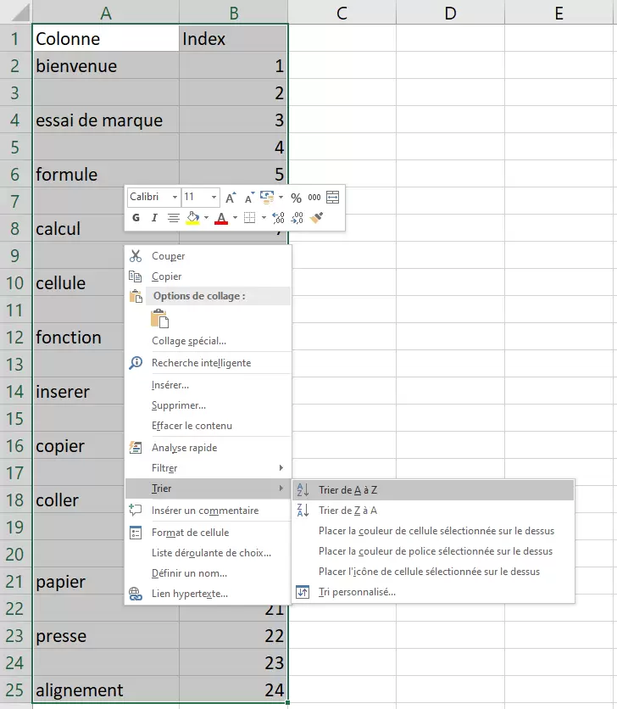Open Format de cellule
Image resolution: width=617 pixels, height=709 pixels.
pyautogui.click(x=208, y=533)
